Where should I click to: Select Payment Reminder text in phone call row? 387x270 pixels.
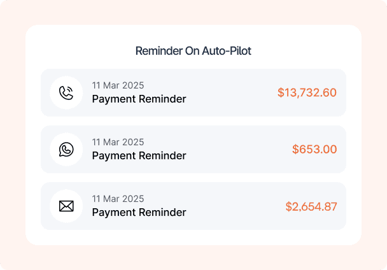coord(139,99)
